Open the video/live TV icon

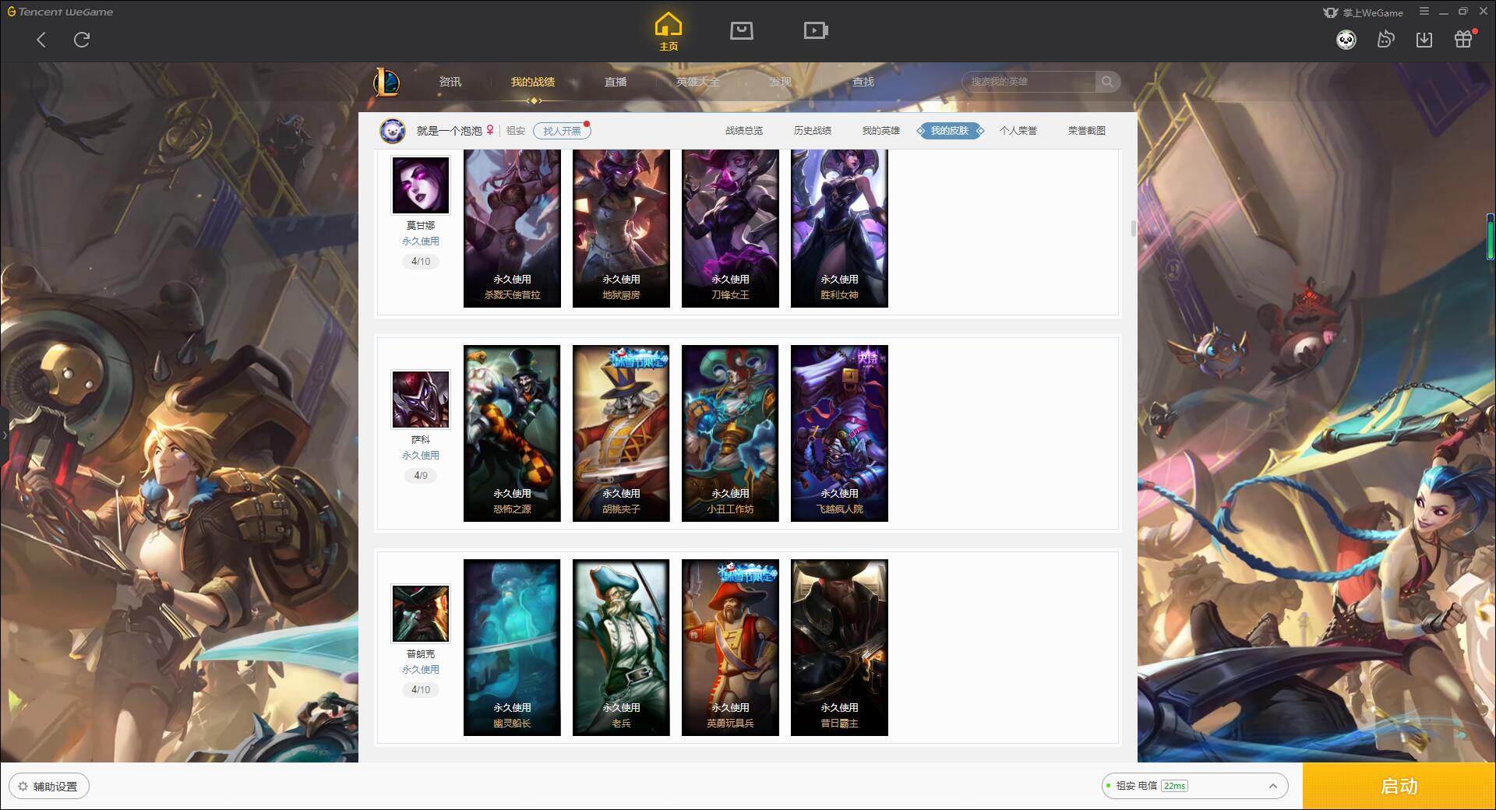[x=816, y=31]
